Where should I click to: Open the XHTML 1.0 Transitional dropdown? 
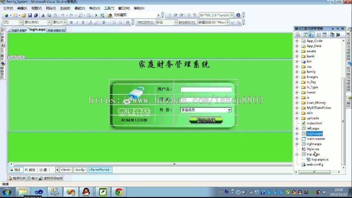coord(232,15)
